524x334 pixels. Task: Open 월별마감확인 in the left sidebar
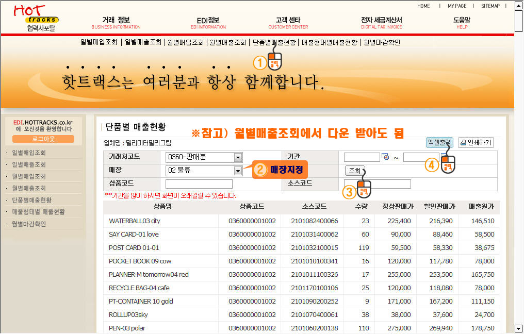[29, 224]
